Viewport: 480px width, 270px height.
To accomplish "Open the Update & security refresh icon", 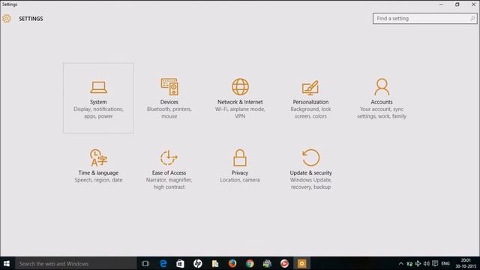I will coord(310,157).
